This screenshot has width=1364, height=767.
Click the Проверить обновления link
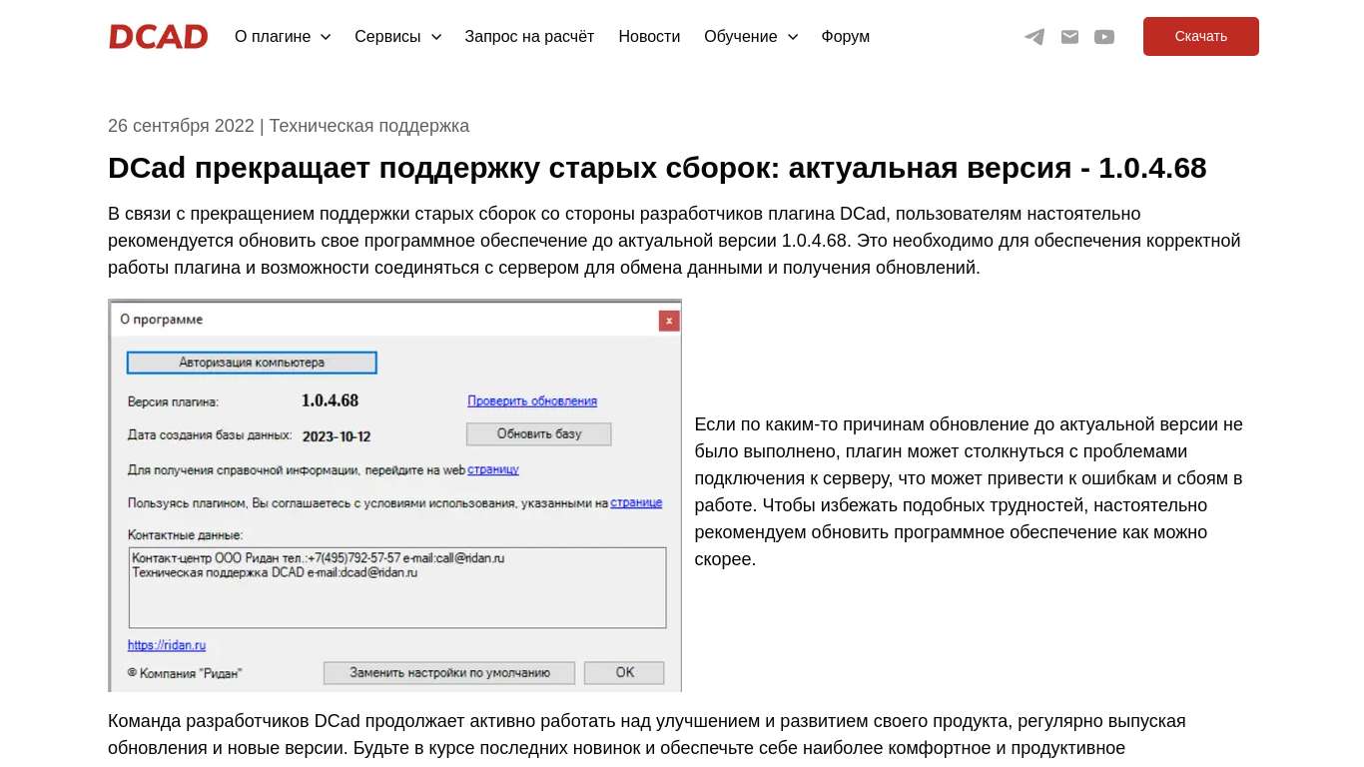[531, 400]
